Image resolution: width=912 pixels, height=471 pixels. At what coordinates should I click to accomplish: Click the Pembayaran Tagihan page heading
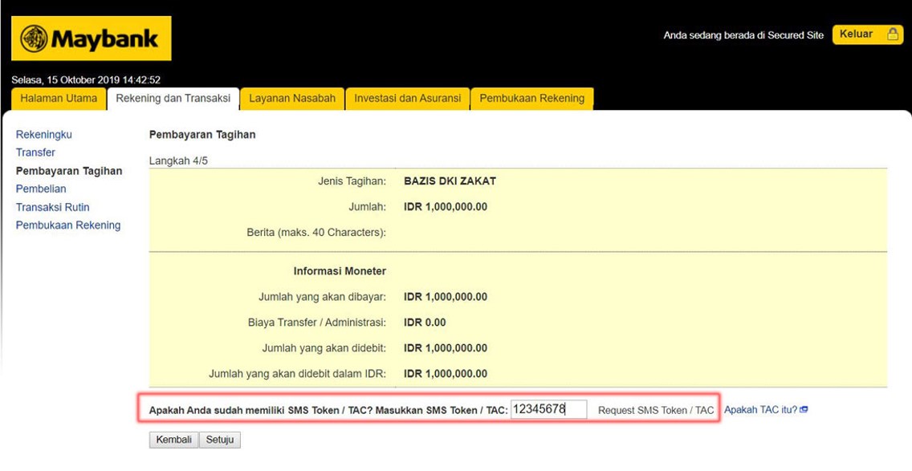coord(202,134)
